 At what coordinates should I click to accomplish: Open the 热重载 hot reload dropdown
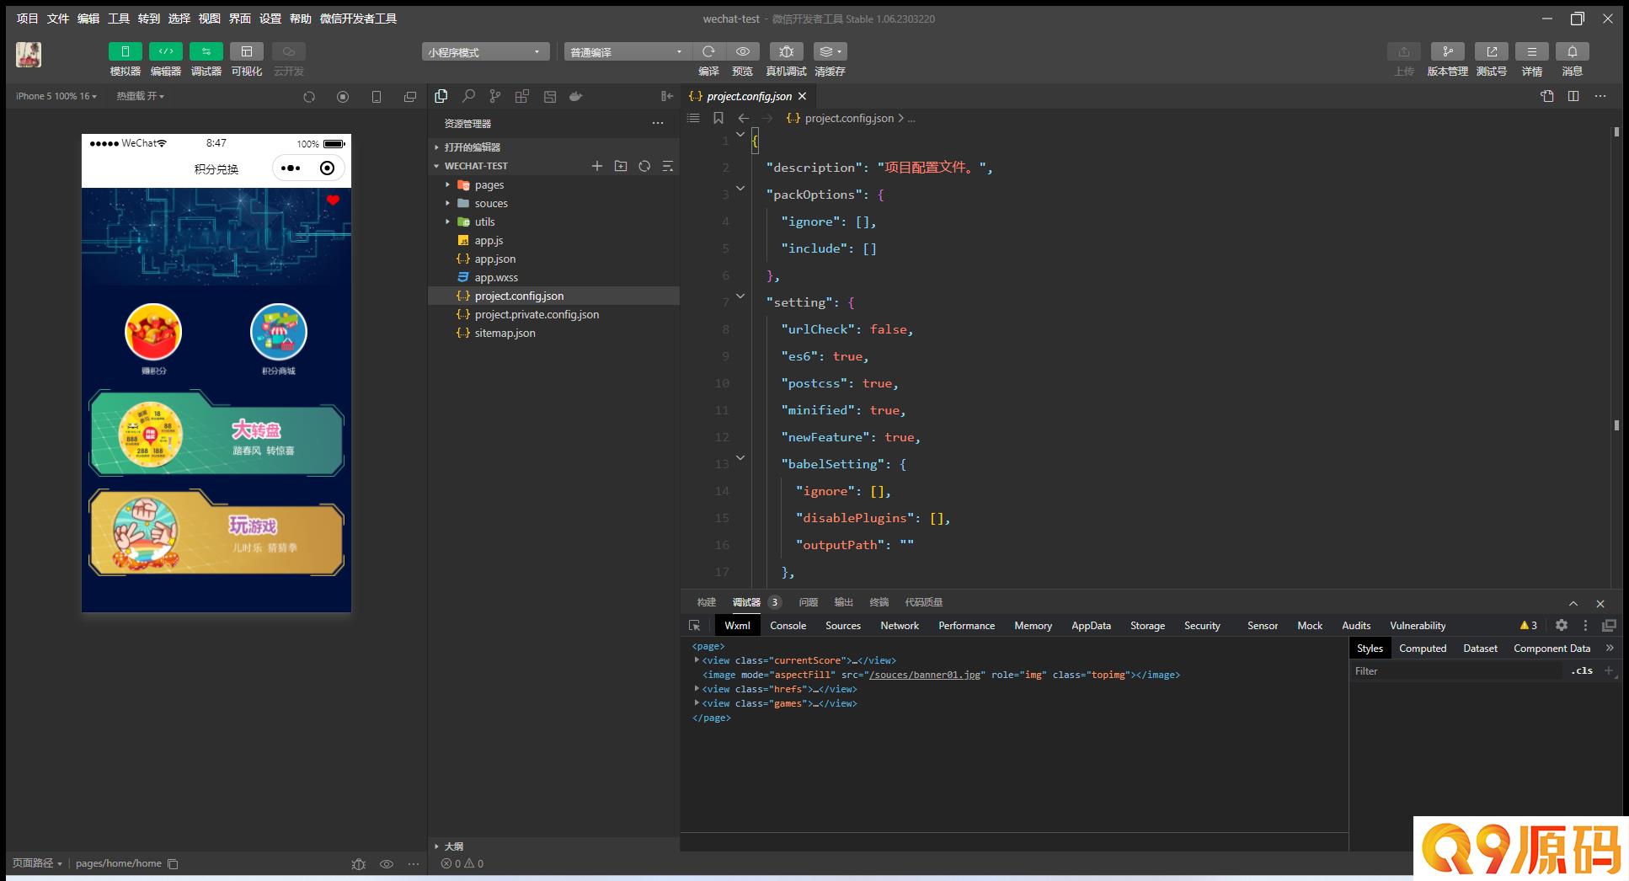140,96
